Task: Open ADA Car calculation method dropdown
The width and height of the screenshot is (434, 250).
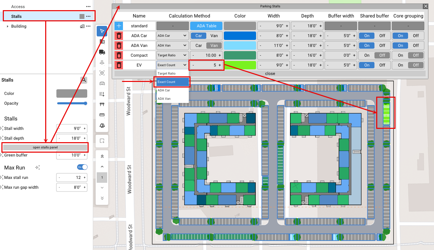Action: click(172, 36)
